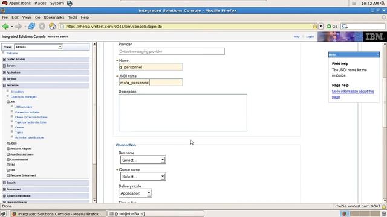Open the Bus name Select dropdown

[143, 160]
